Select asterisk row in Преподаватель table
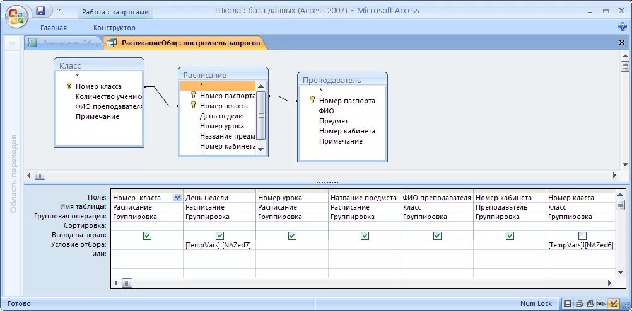 [x=342, y=90]
